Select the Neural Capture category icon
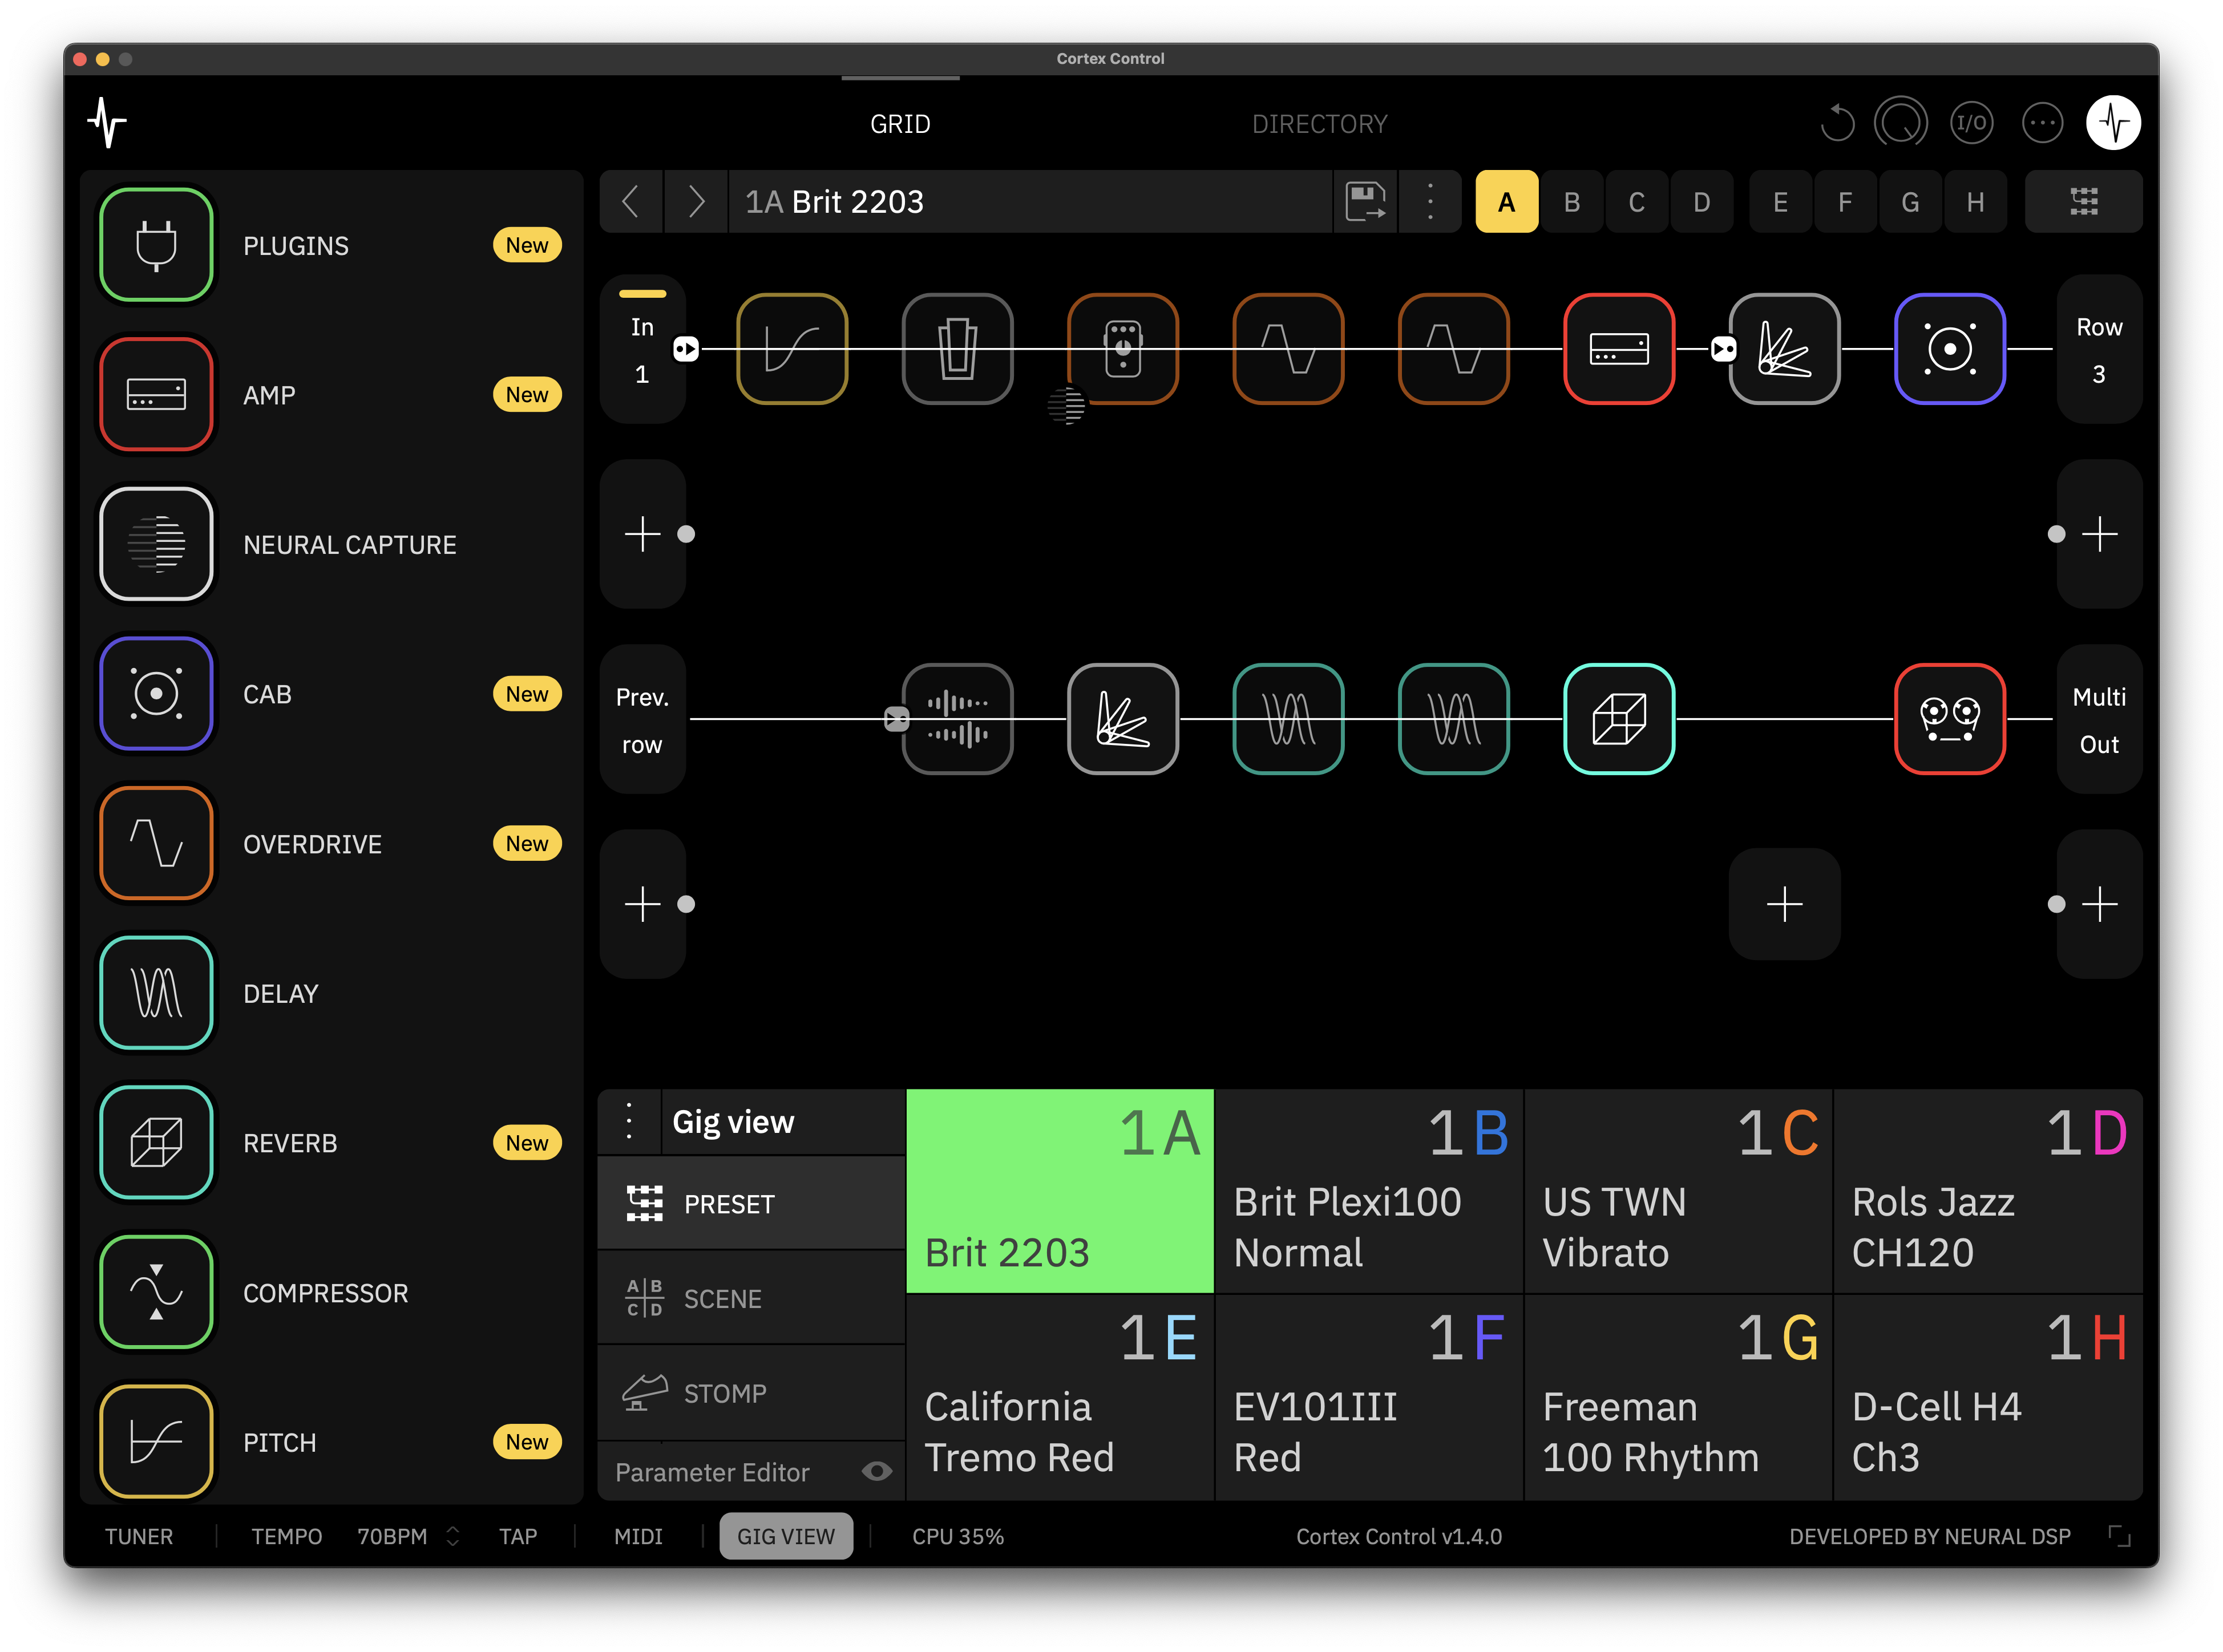Screen dimensions: 2223x1652 [156, 544]
